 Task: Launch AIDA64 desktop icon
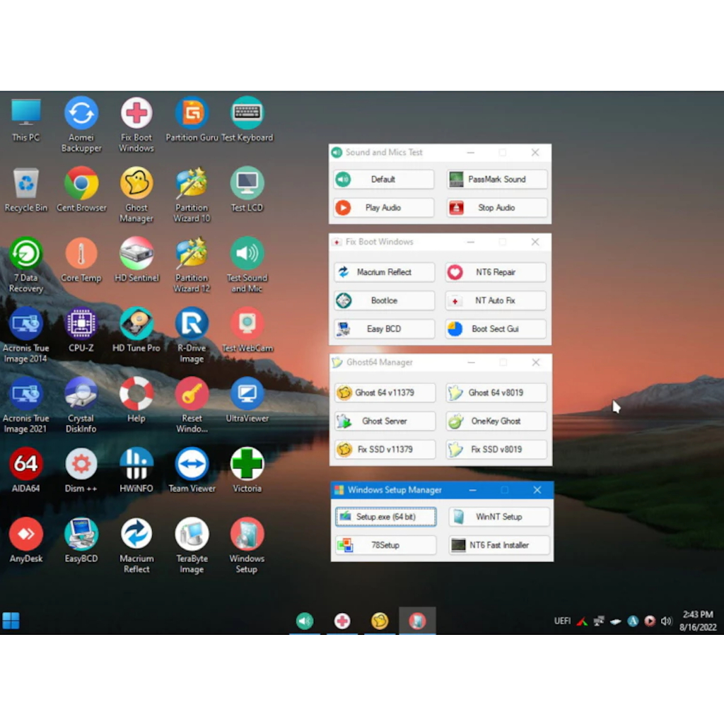26,469
